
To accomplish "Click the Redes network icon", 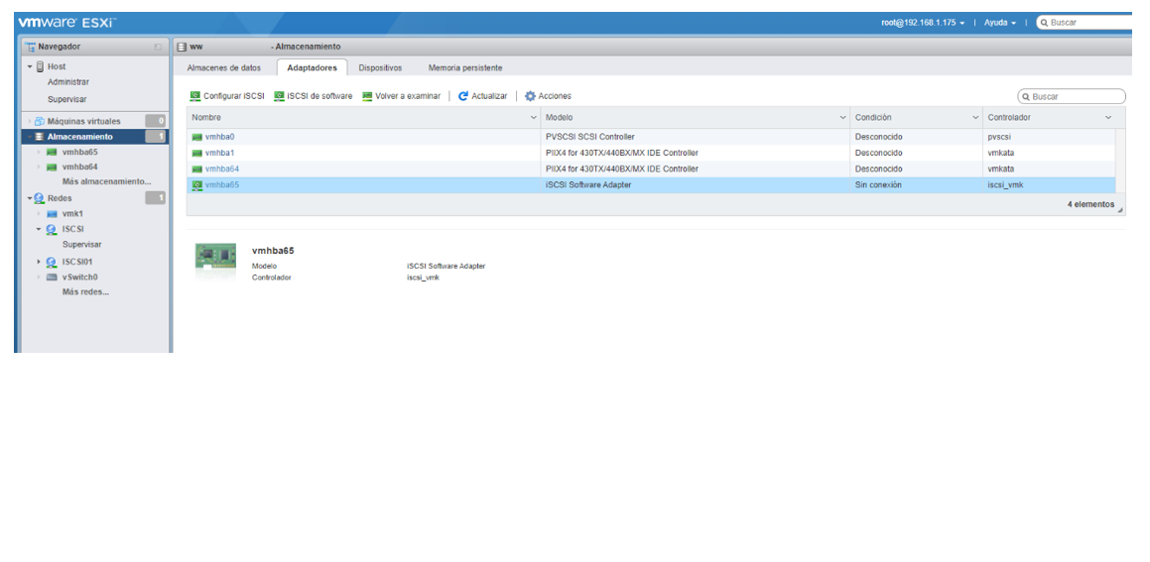I will 40,198.
